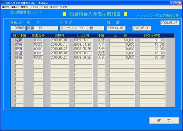This screenshot has height=131, width=183.
Task: Click the period start date 2009.04.01
Action: 116,28
